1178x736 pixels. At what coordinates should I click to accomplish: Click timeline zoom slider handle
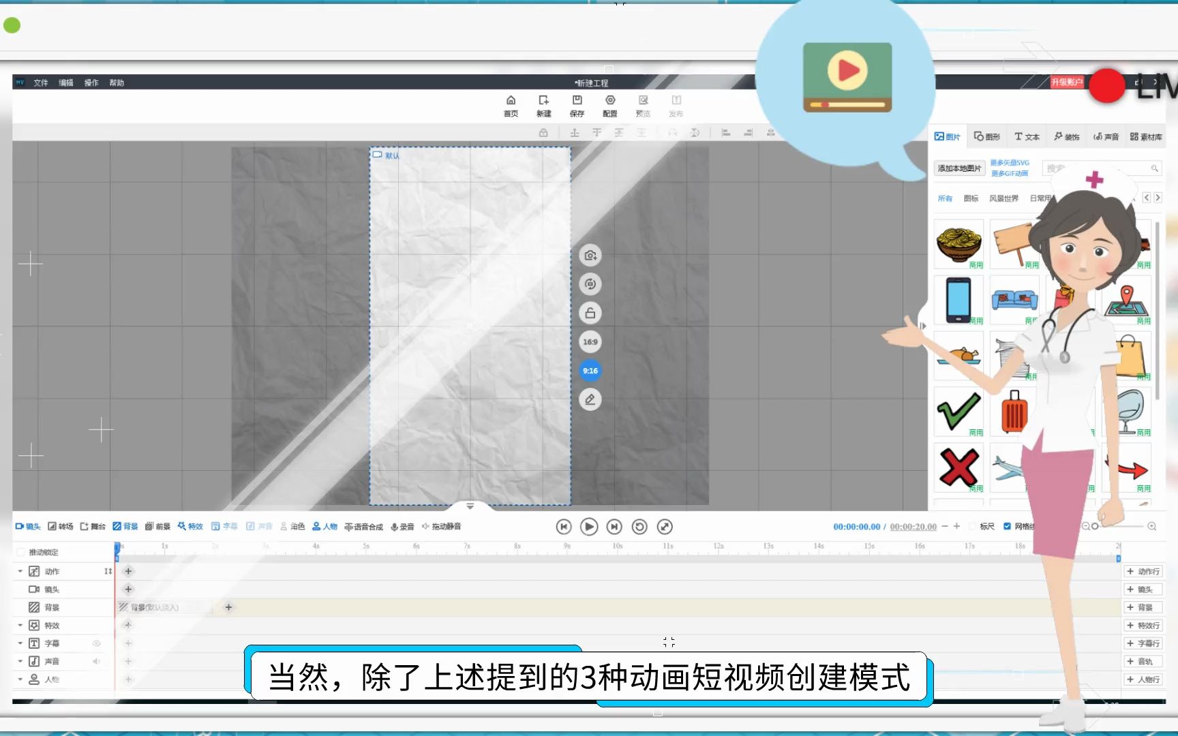pyautogui.click(x=1095, y=526)
